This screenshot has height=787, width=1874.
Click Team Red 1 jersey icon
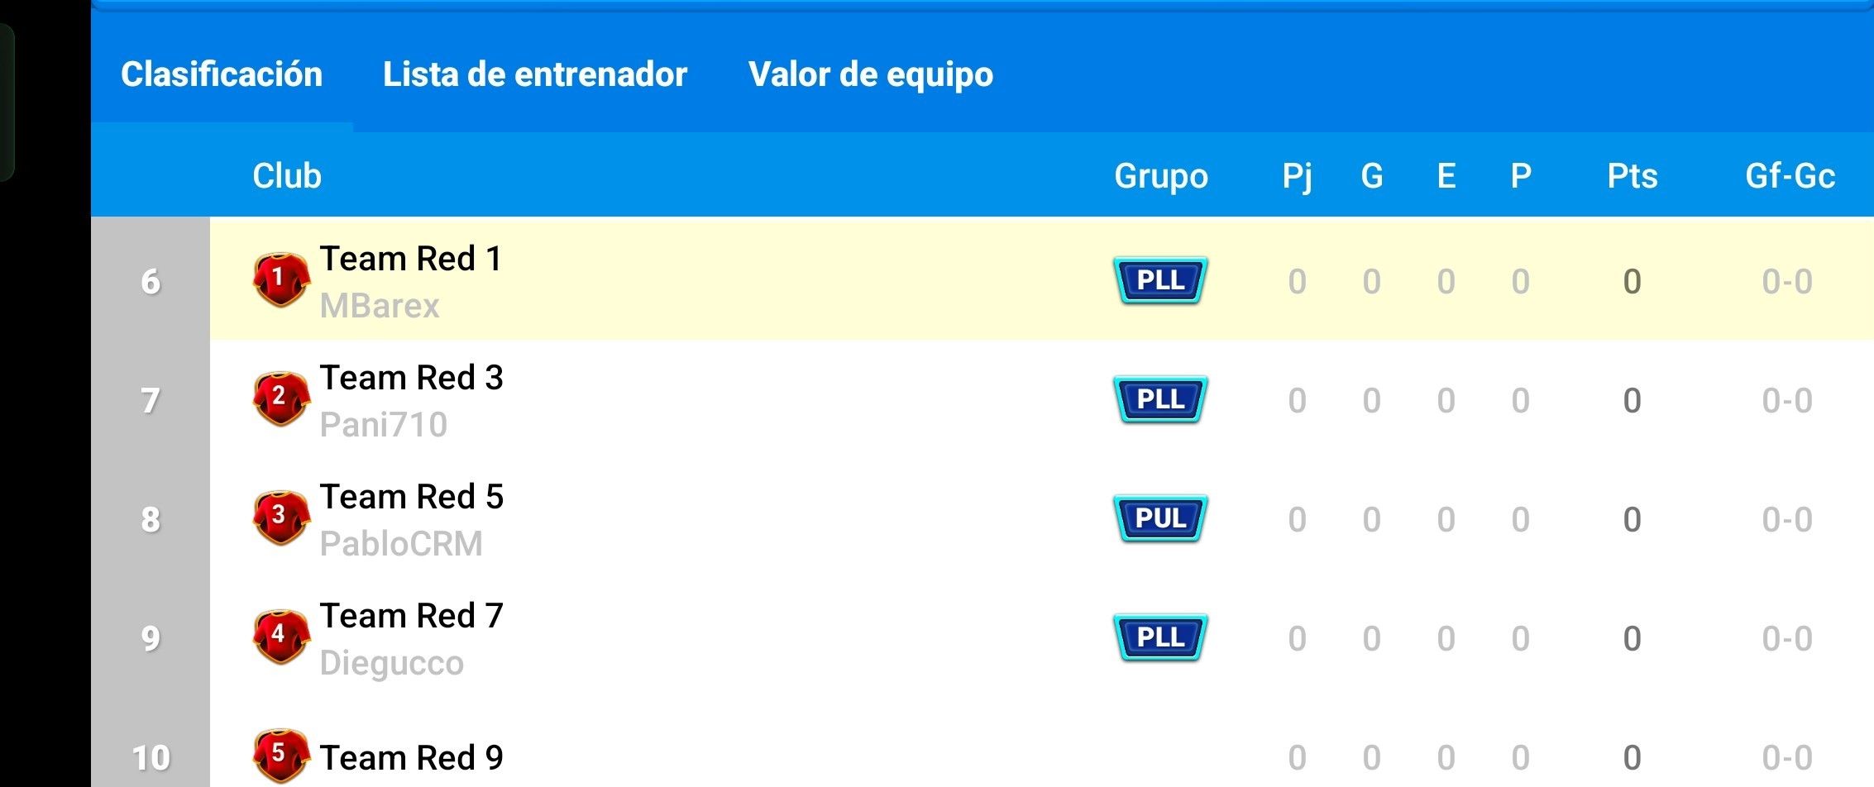coord(280,279)
